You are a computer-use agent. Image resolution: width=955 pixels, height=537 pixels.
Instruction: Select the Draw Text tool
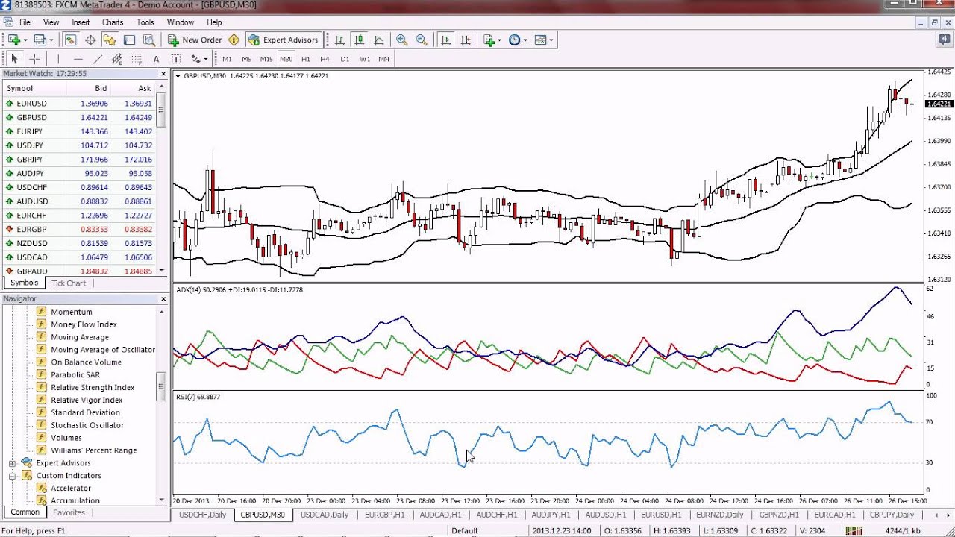click(x=156, y=59)
